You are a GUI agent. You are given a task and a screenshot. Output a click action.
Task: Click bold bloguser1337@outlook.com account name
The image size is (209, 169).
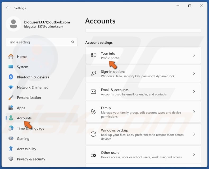point(47,22)
